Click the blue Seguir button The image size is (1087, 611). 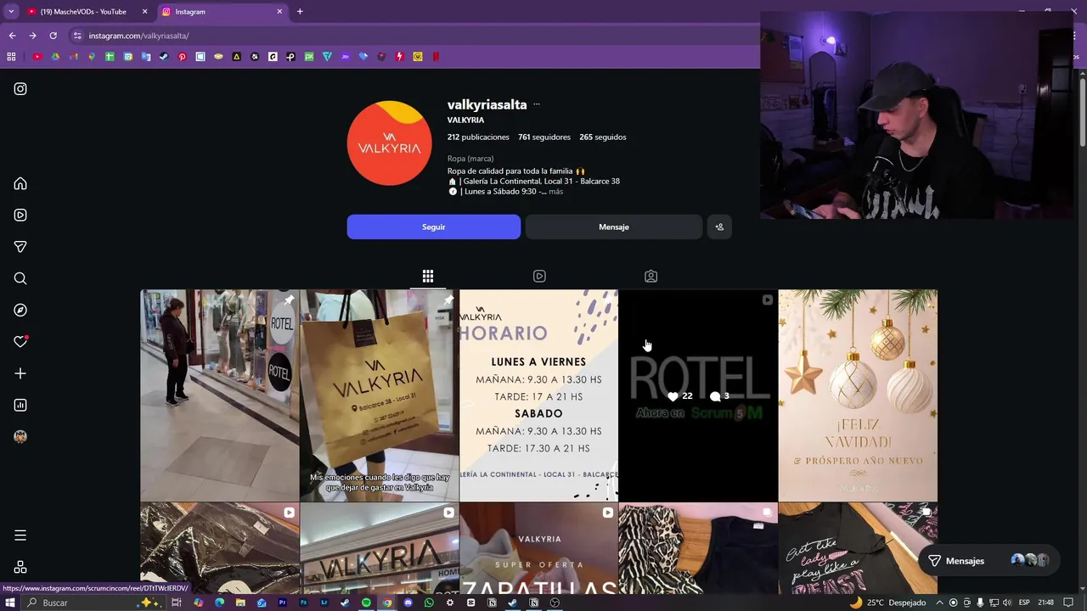tap(433, 227)
